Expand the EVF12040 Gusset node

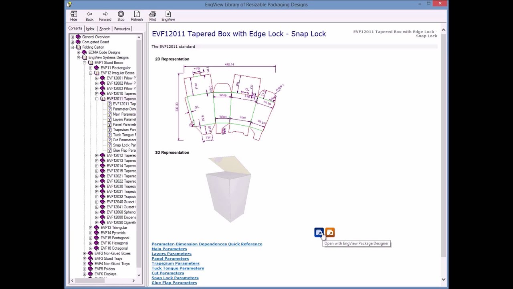point(97,202)
